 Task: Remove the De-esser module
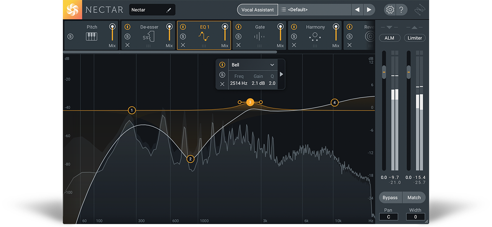127,45
